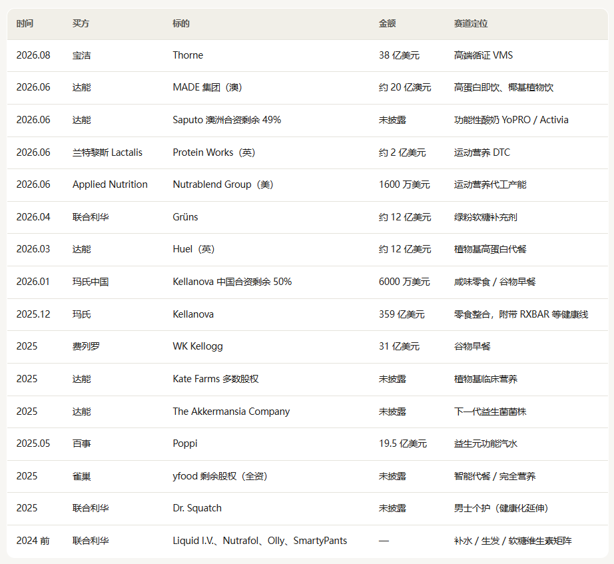
Task: Select The Akkermansia Company cell
Action: coord(231,412)
